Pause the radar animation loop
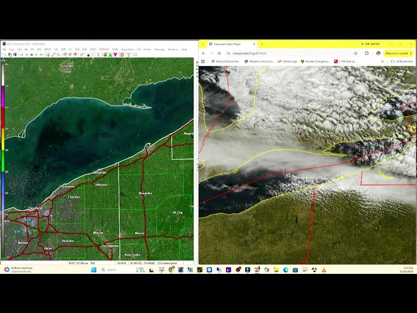417x313 pixels. point(32,55)
